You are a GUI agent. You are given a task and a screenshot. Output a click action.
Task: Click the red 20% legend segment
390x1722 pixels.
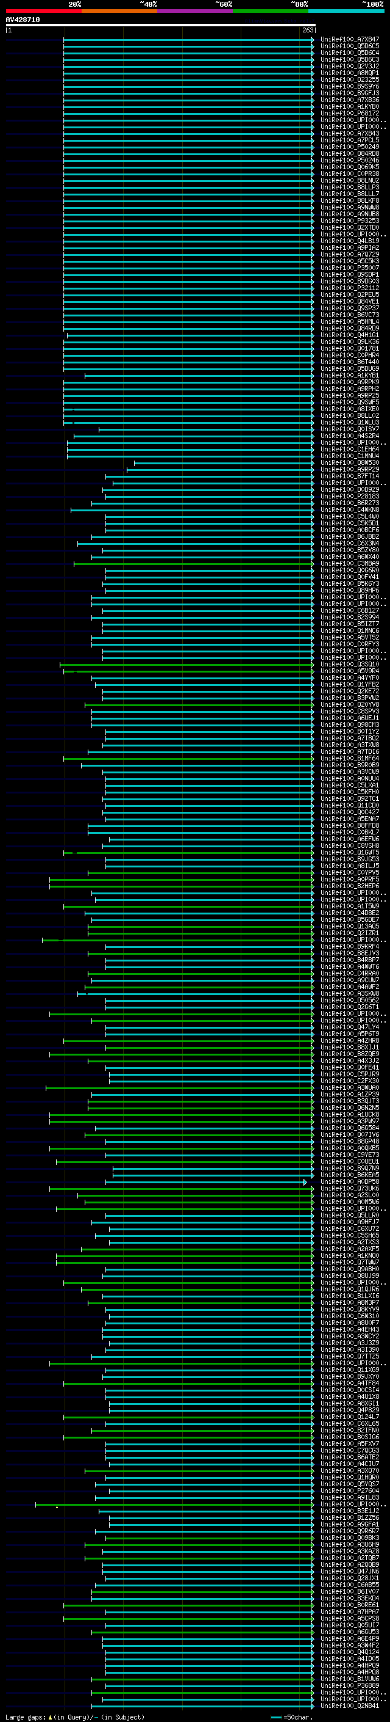coord(43,11)
